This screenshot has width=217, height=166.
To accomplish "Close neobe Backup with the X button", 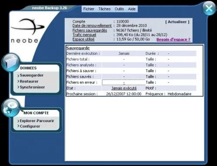I will [x=209, y=8].
